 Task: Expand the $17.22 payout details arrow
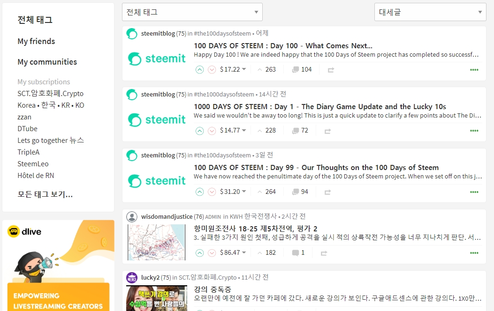pos(244,70)
